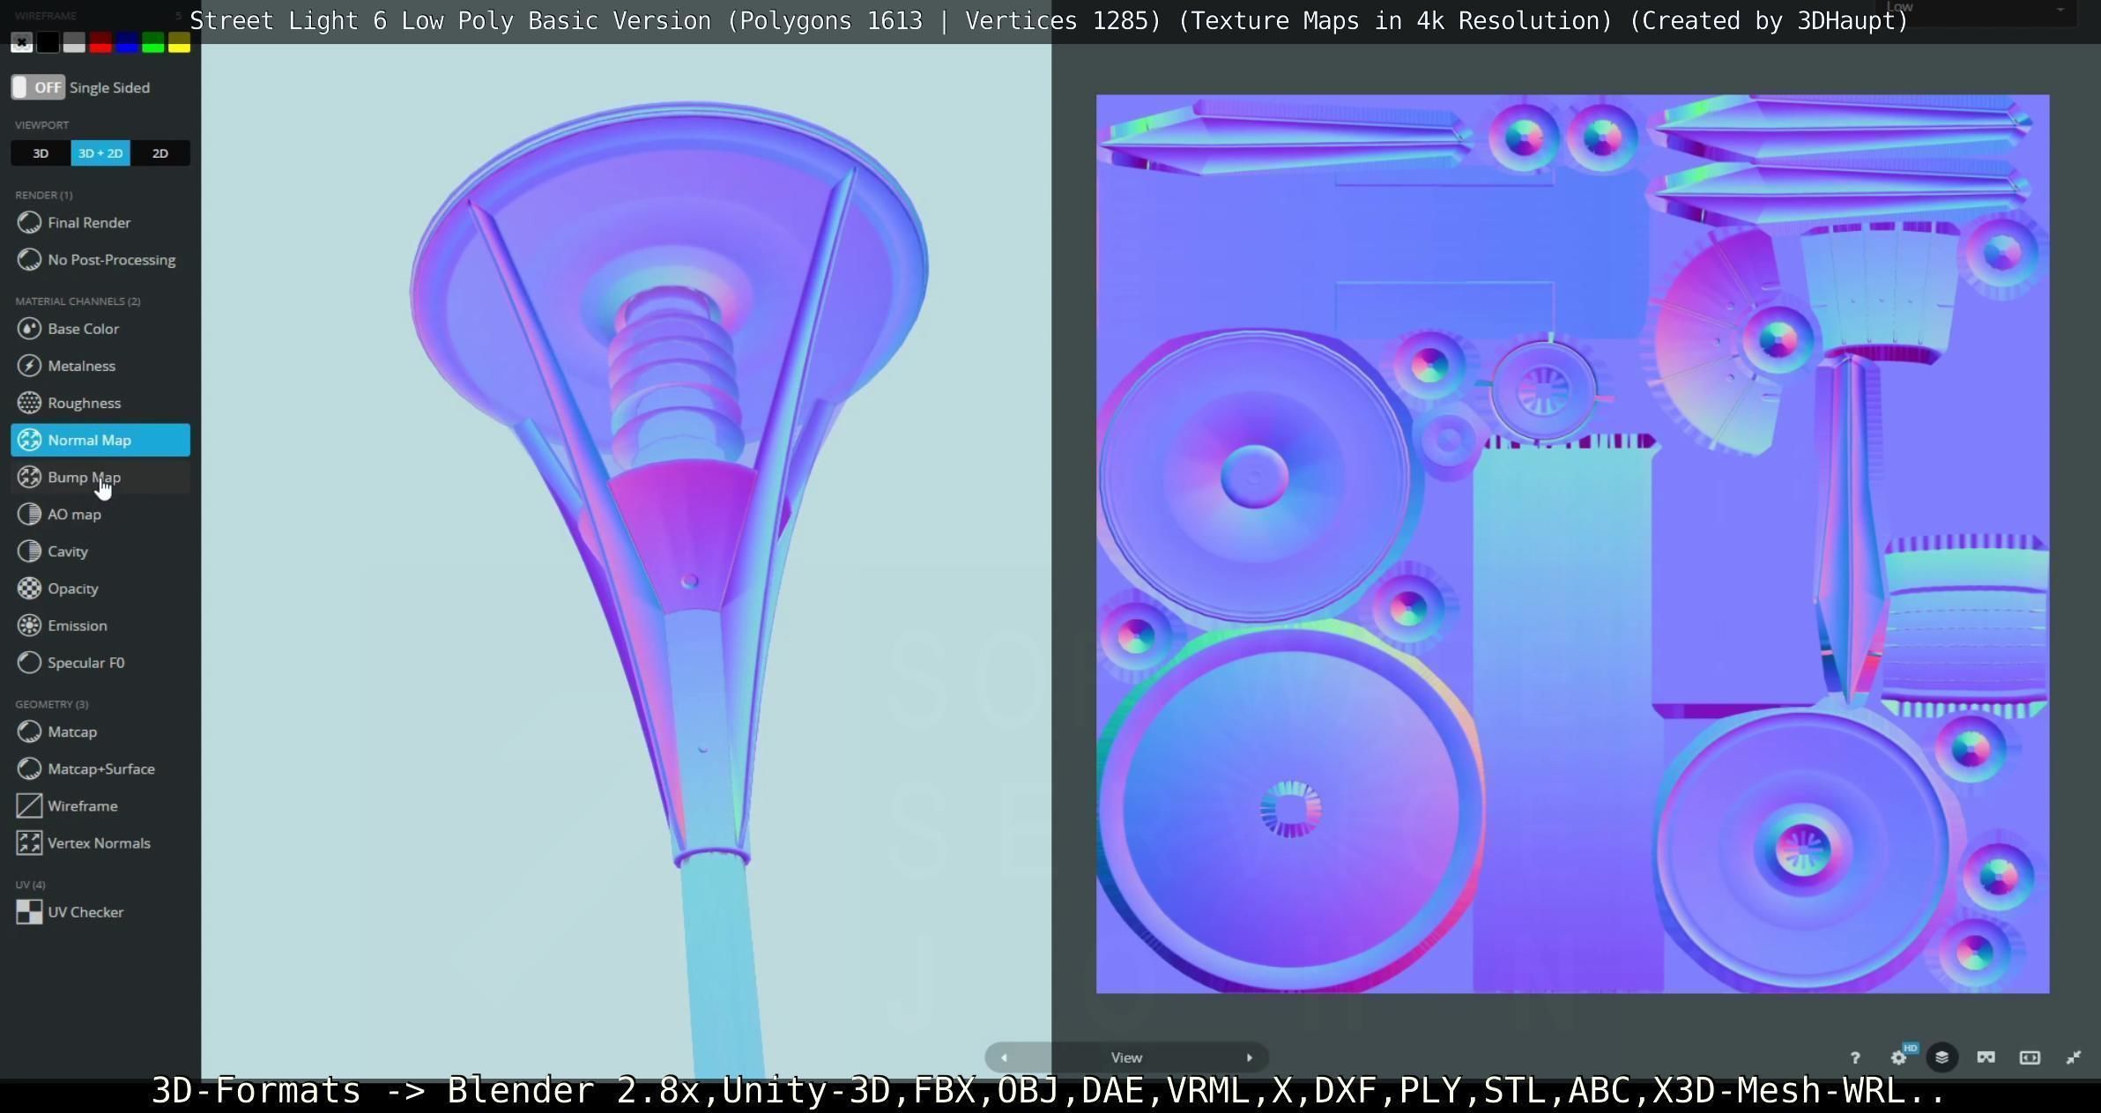
Task: Open the model inspector layers icon
Action: (x=1941, y=1057)
